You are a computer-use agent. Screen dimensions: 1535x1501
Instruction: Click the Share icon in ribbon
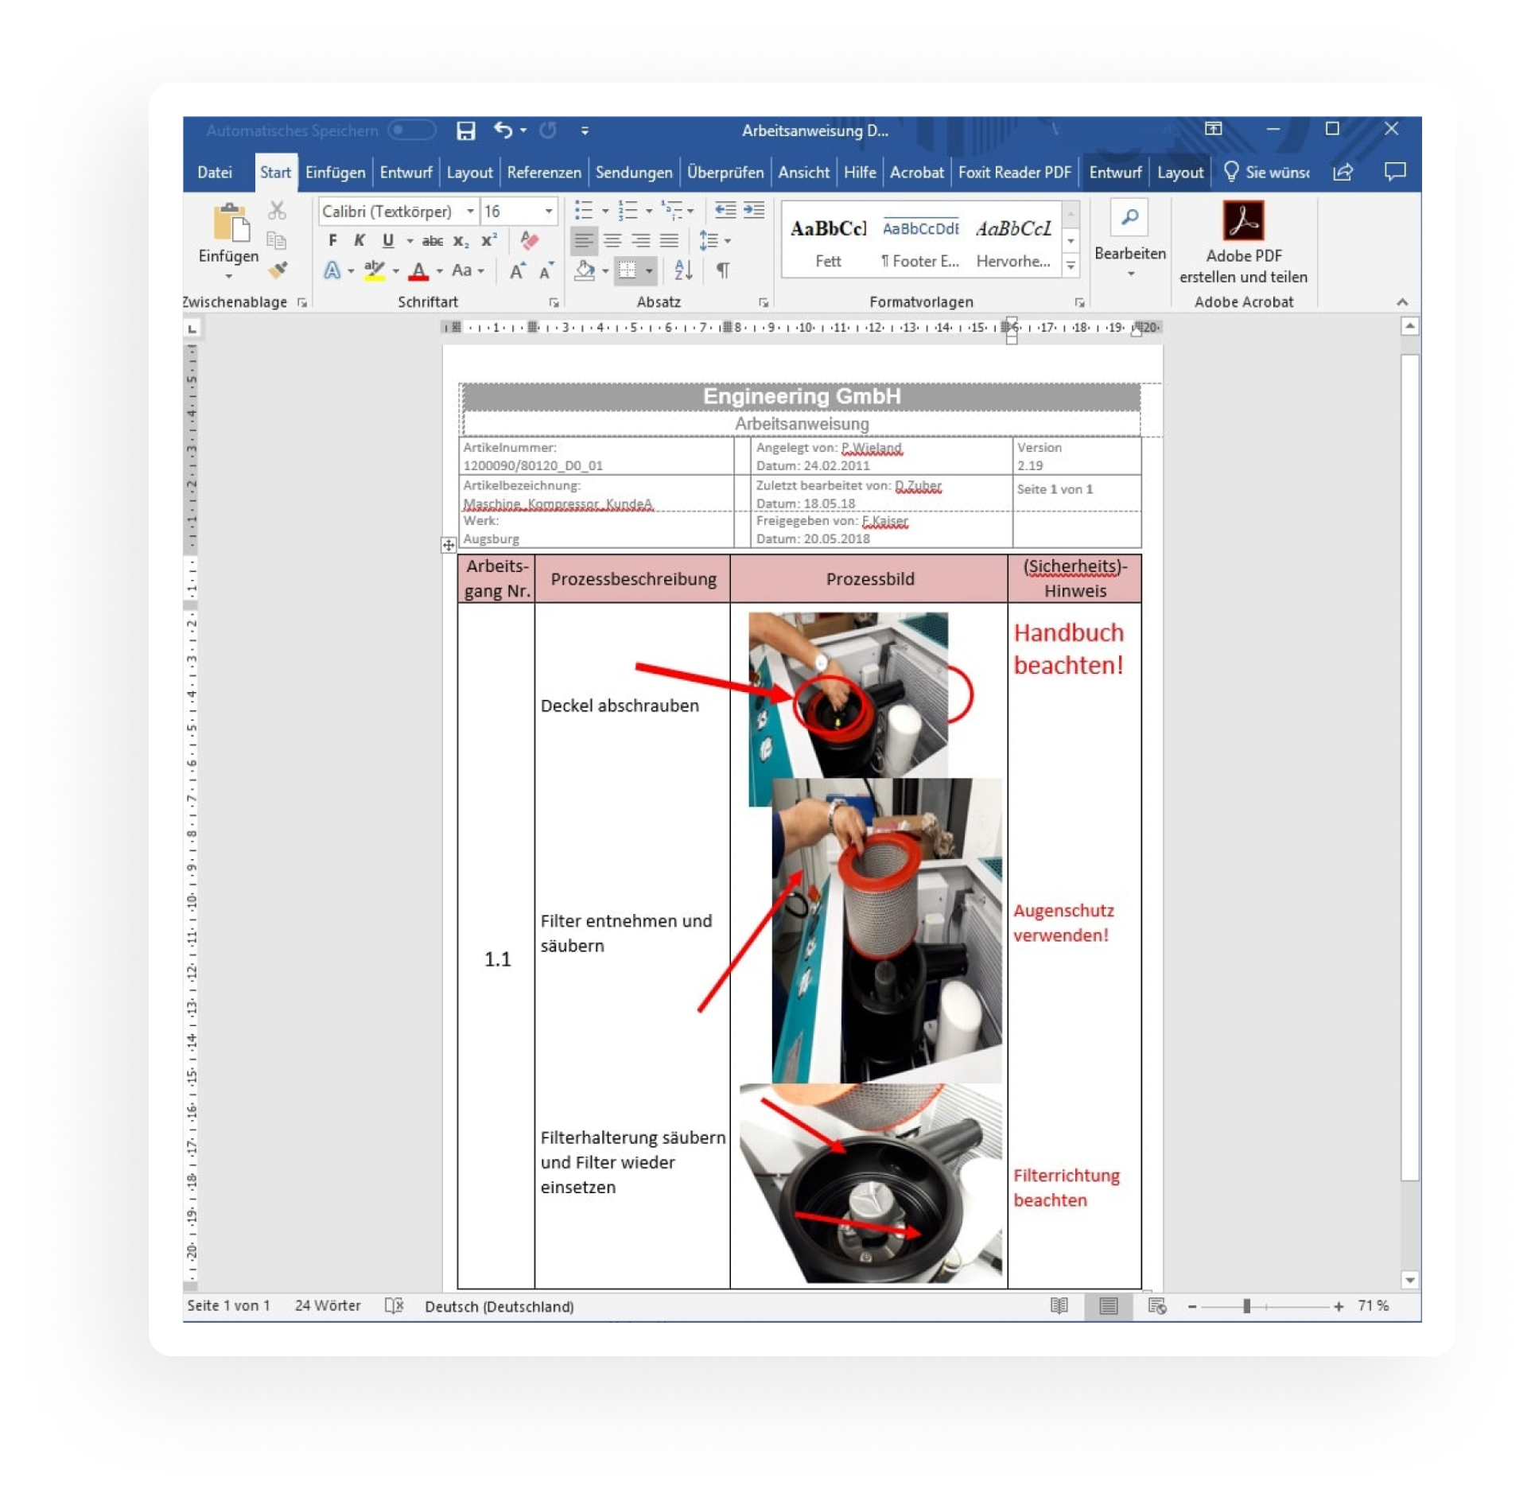click(1343, 172)
